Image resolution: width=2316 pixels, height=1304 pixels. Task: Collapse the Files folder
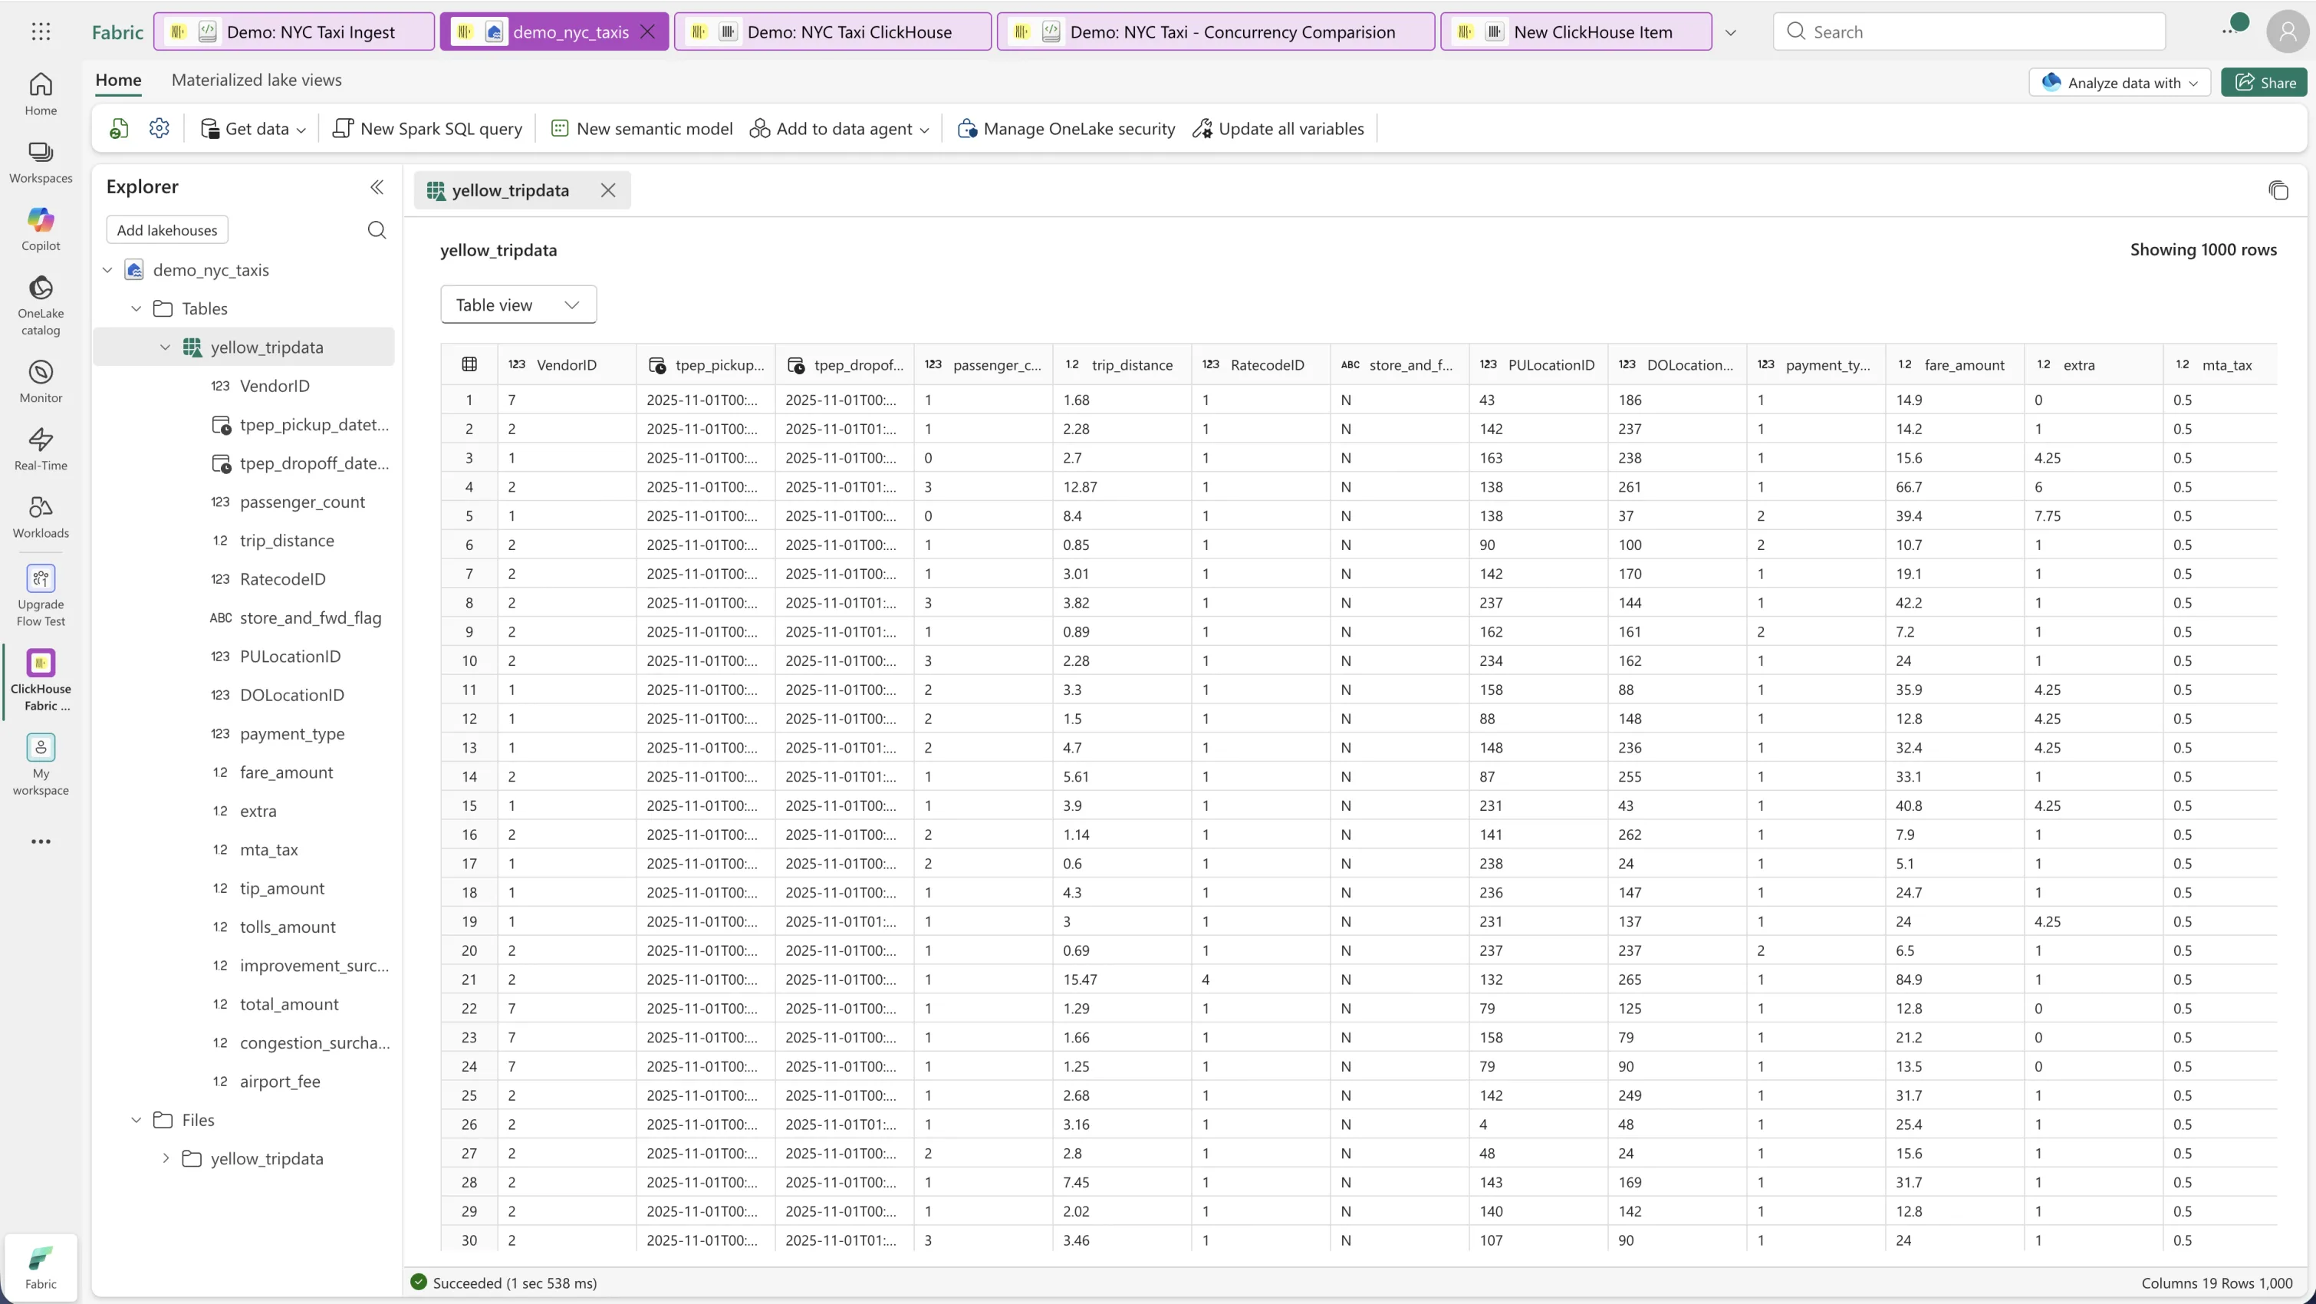[x=137, y=1120]
